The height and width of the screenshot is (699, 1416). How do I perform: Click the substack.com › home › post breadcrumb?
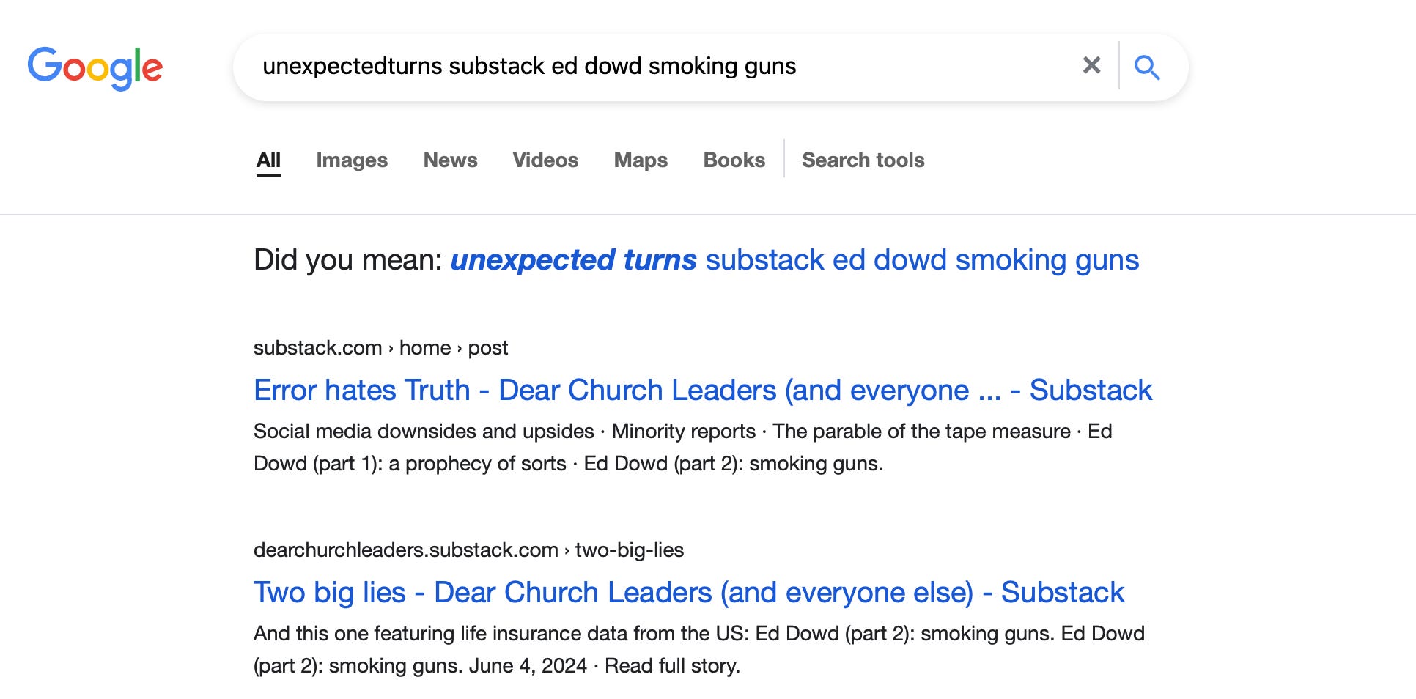tap(380, 347)
